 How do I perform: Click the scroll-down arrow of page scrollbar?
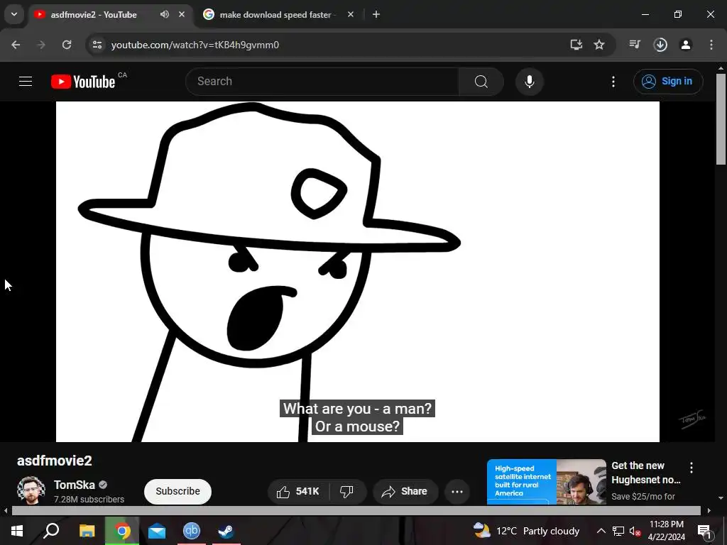[x=721, y=498]
